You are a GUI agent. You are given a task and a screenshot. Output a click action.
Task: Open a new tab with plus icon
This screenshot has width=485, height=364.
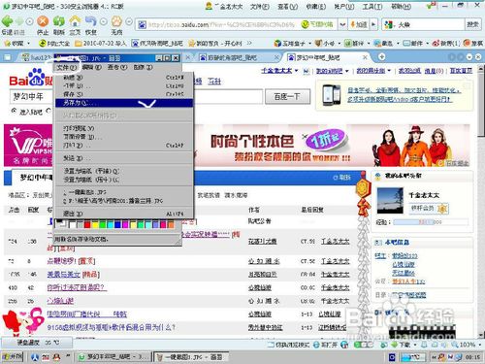[381, 57]
